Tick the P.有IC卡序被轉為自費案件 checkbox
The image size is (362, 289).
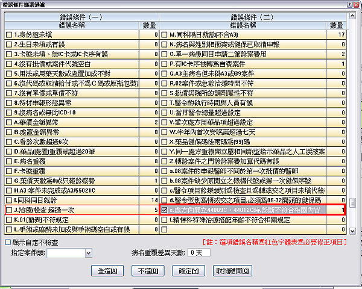click(165, 63)
